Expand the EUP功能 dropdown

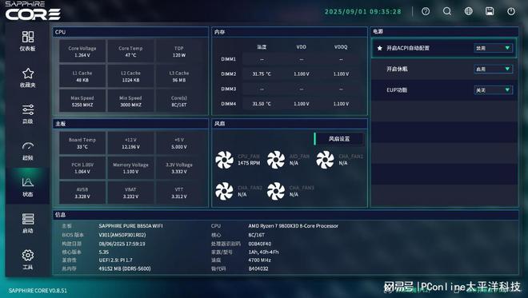pos(494,89)
